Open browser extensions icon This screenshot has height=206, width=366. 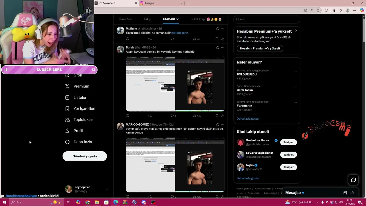(x=326, y=10)
